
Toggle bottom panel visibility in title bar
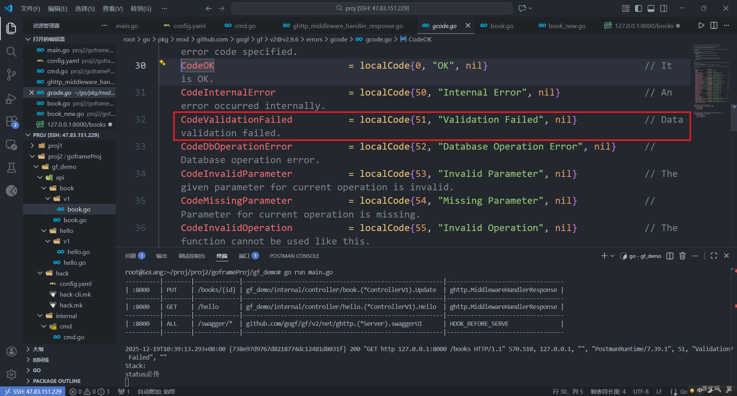[651, 8]
